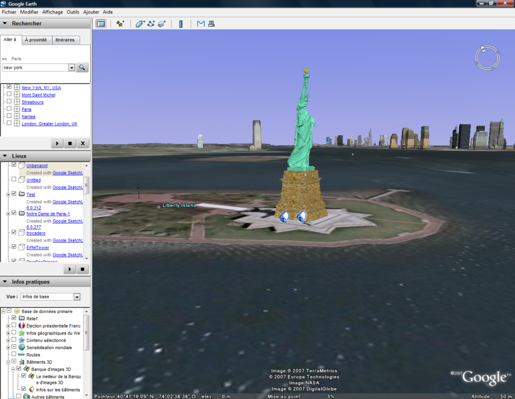The height and width of the screenshot is (399, 515).
Task: Check the Strasbourg search result box
Action: tap(9, 102)
